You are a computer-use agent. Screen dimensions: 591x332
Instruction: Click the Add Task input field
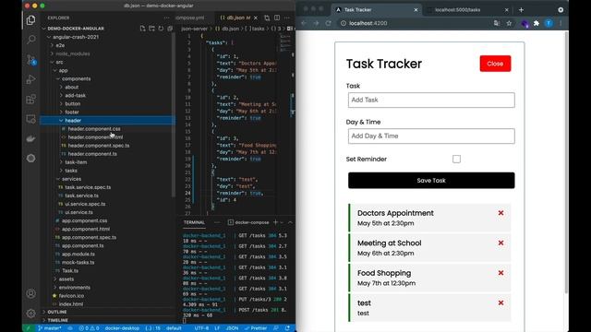coord(431,101)
